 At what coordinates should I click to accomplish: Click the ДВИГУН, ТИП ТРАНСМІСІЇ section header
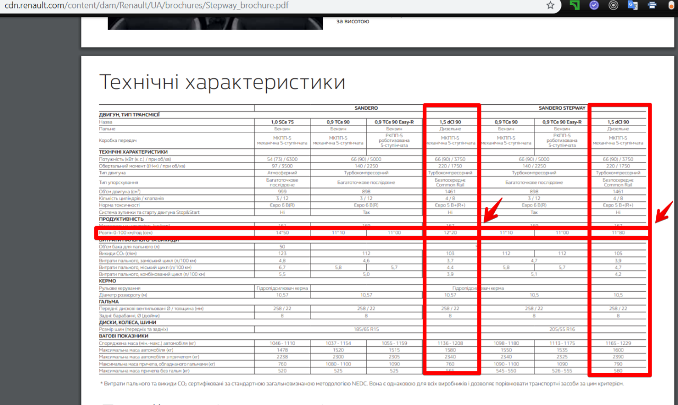pyautogui.click(x=129, y=114)
